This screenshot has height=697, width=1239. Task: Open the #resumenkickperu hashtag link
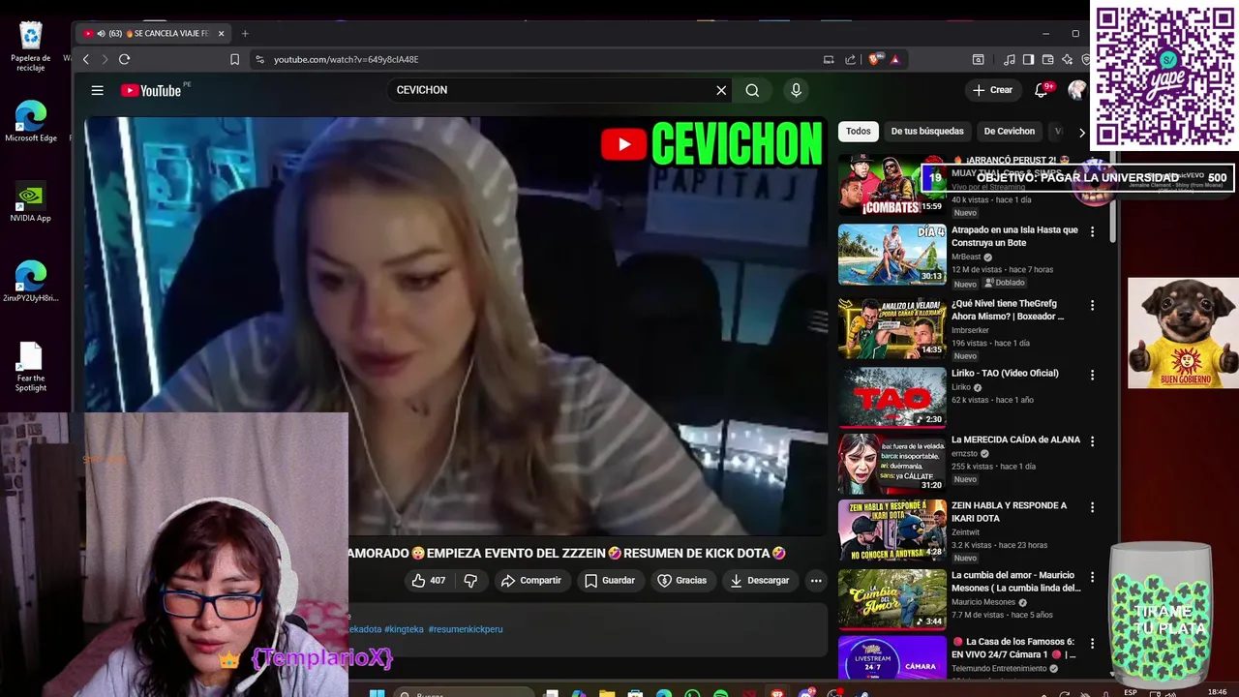click(x=466, y=629)
